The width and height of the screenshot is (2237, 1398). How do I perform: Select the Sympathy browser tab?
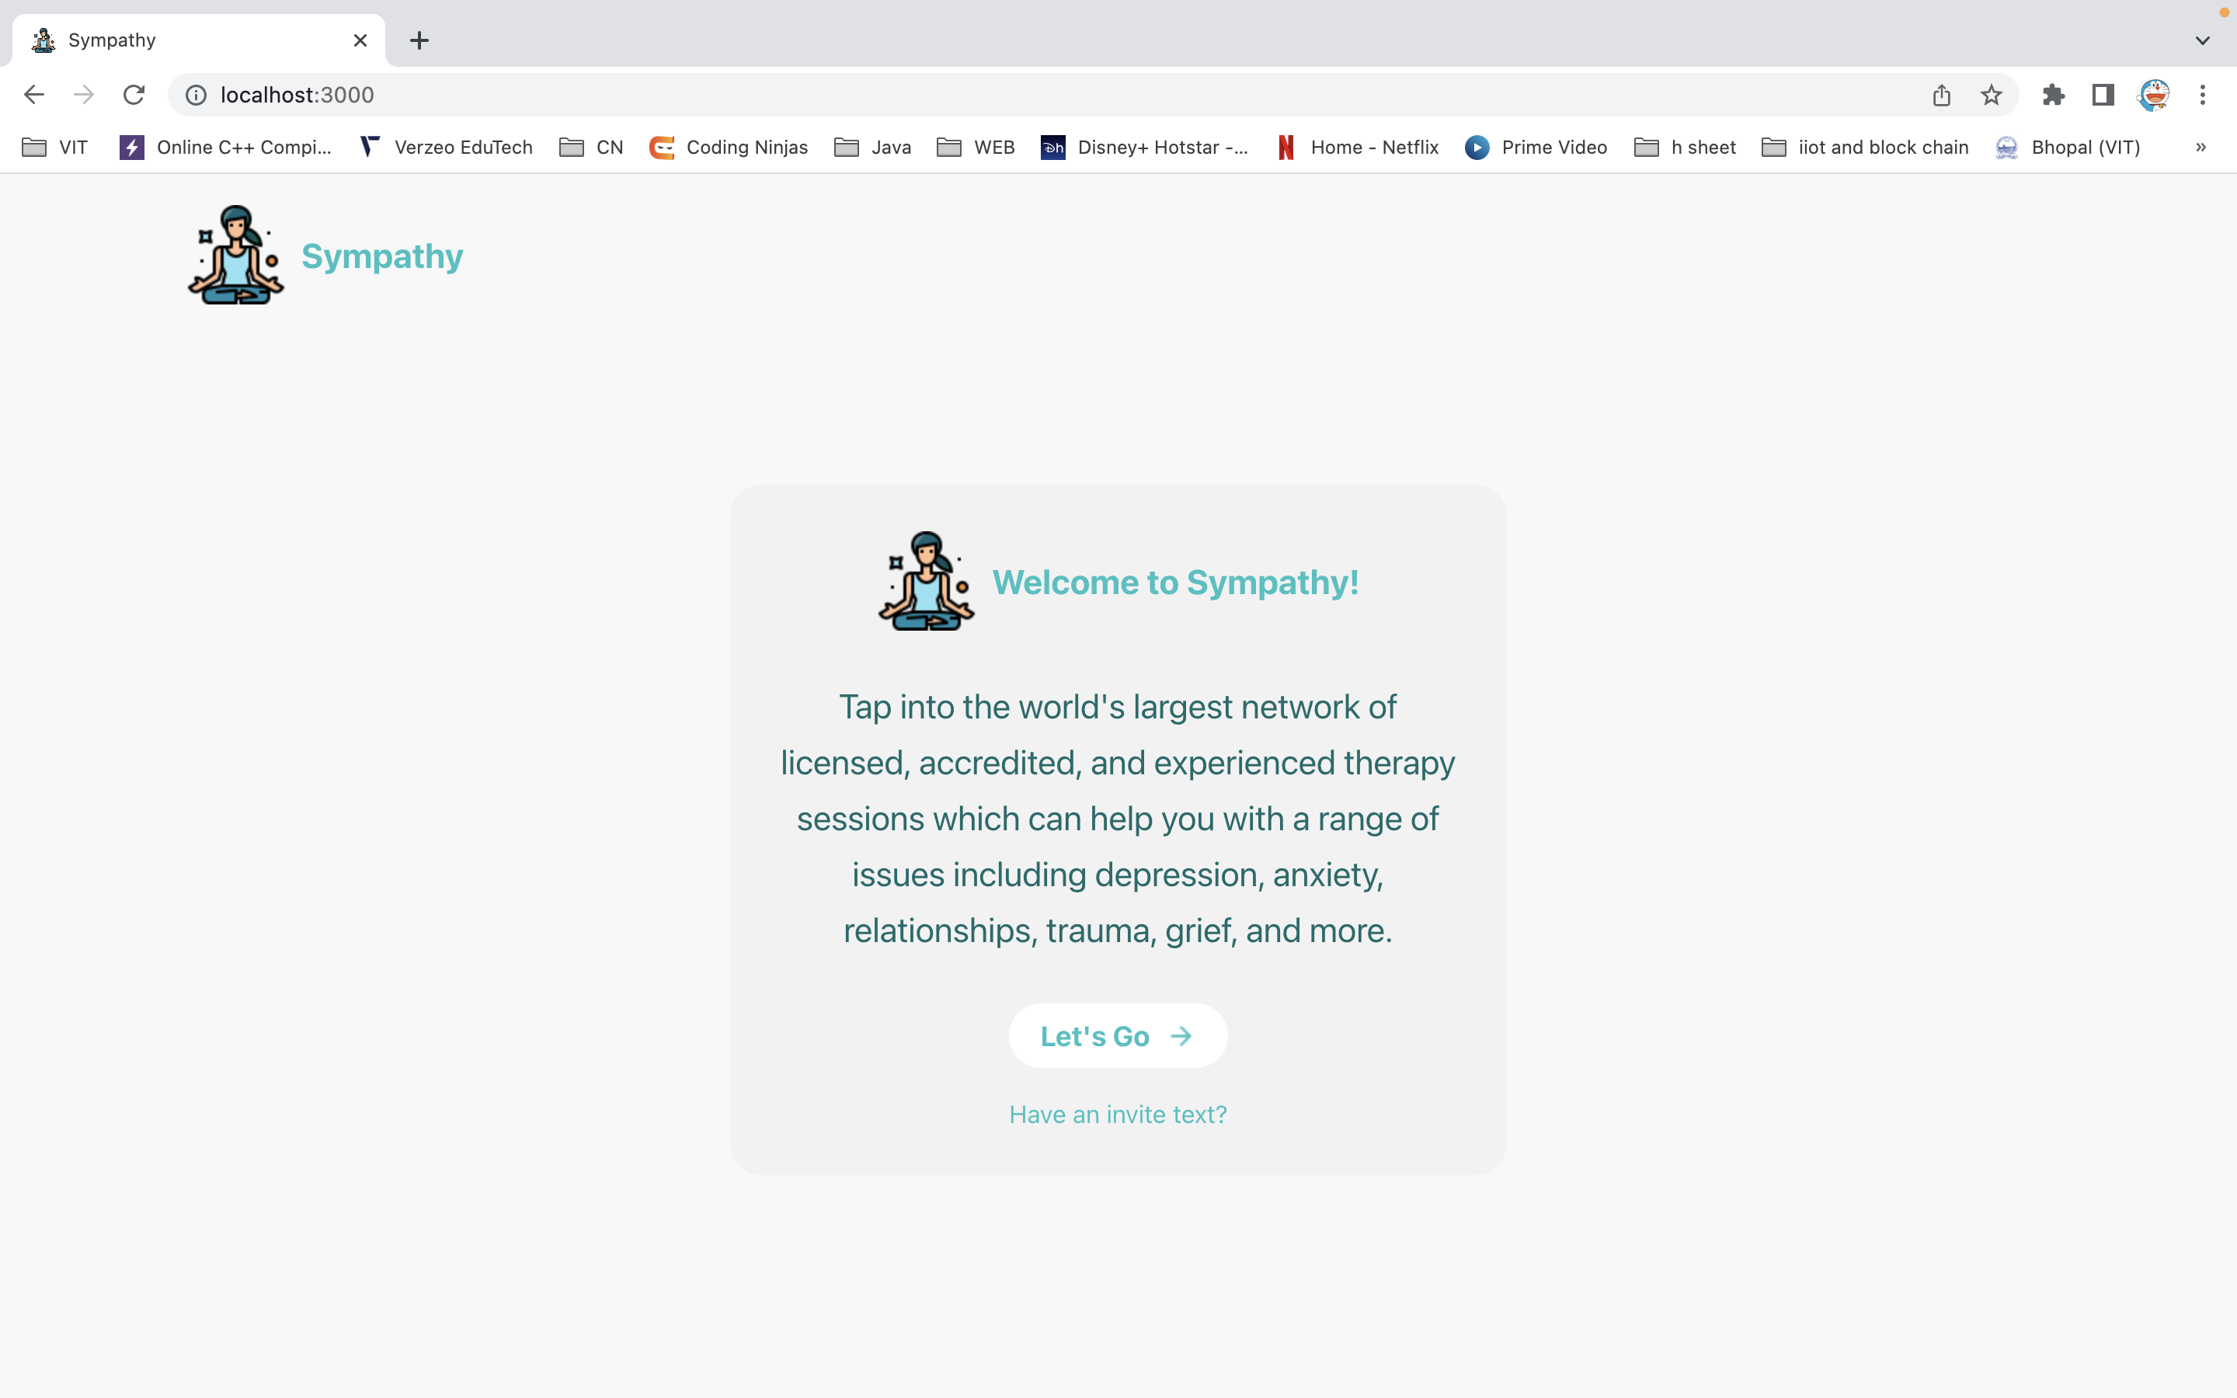185,40
